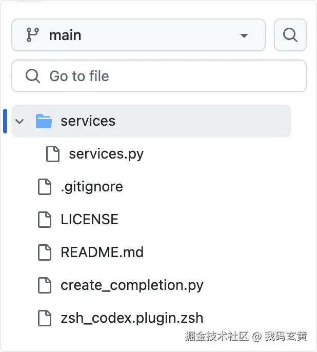Select the services folder name
The width and height of the screenshot is (317, 352).
point(88,121)
